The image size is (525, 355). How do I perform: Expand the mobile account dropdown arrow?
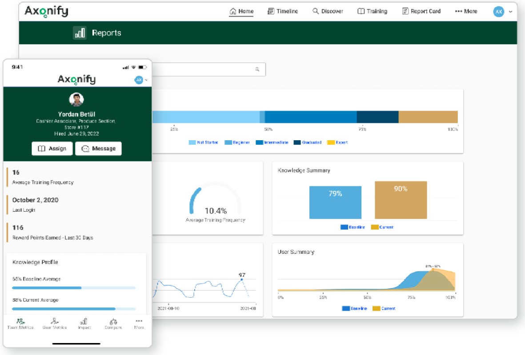(146, 80)
